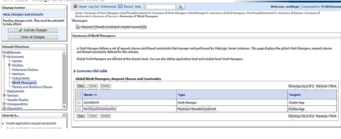Image resolution: width=341 pixels, height=139 pixels.
Task: Click the top Clone button
Action: (x=92, y=86)
